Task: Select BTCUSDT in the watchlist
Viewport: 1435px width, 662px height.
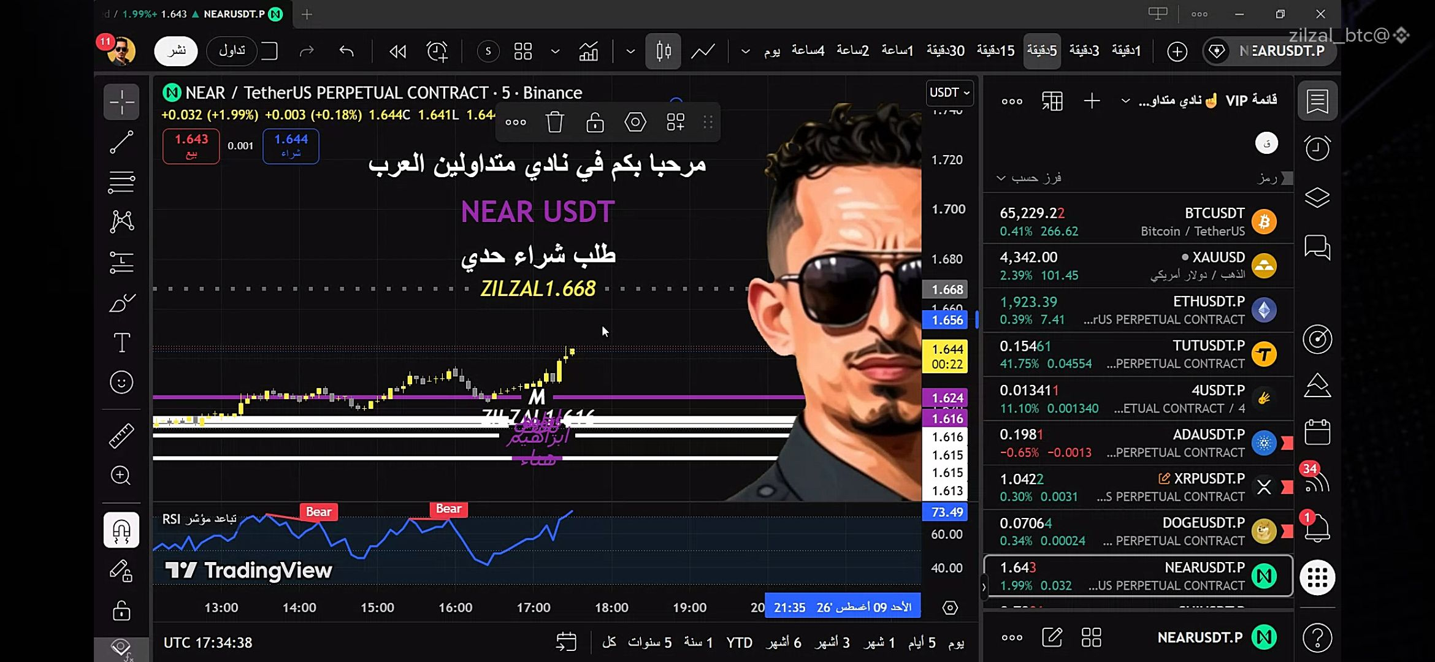Action: (1138, 221)
